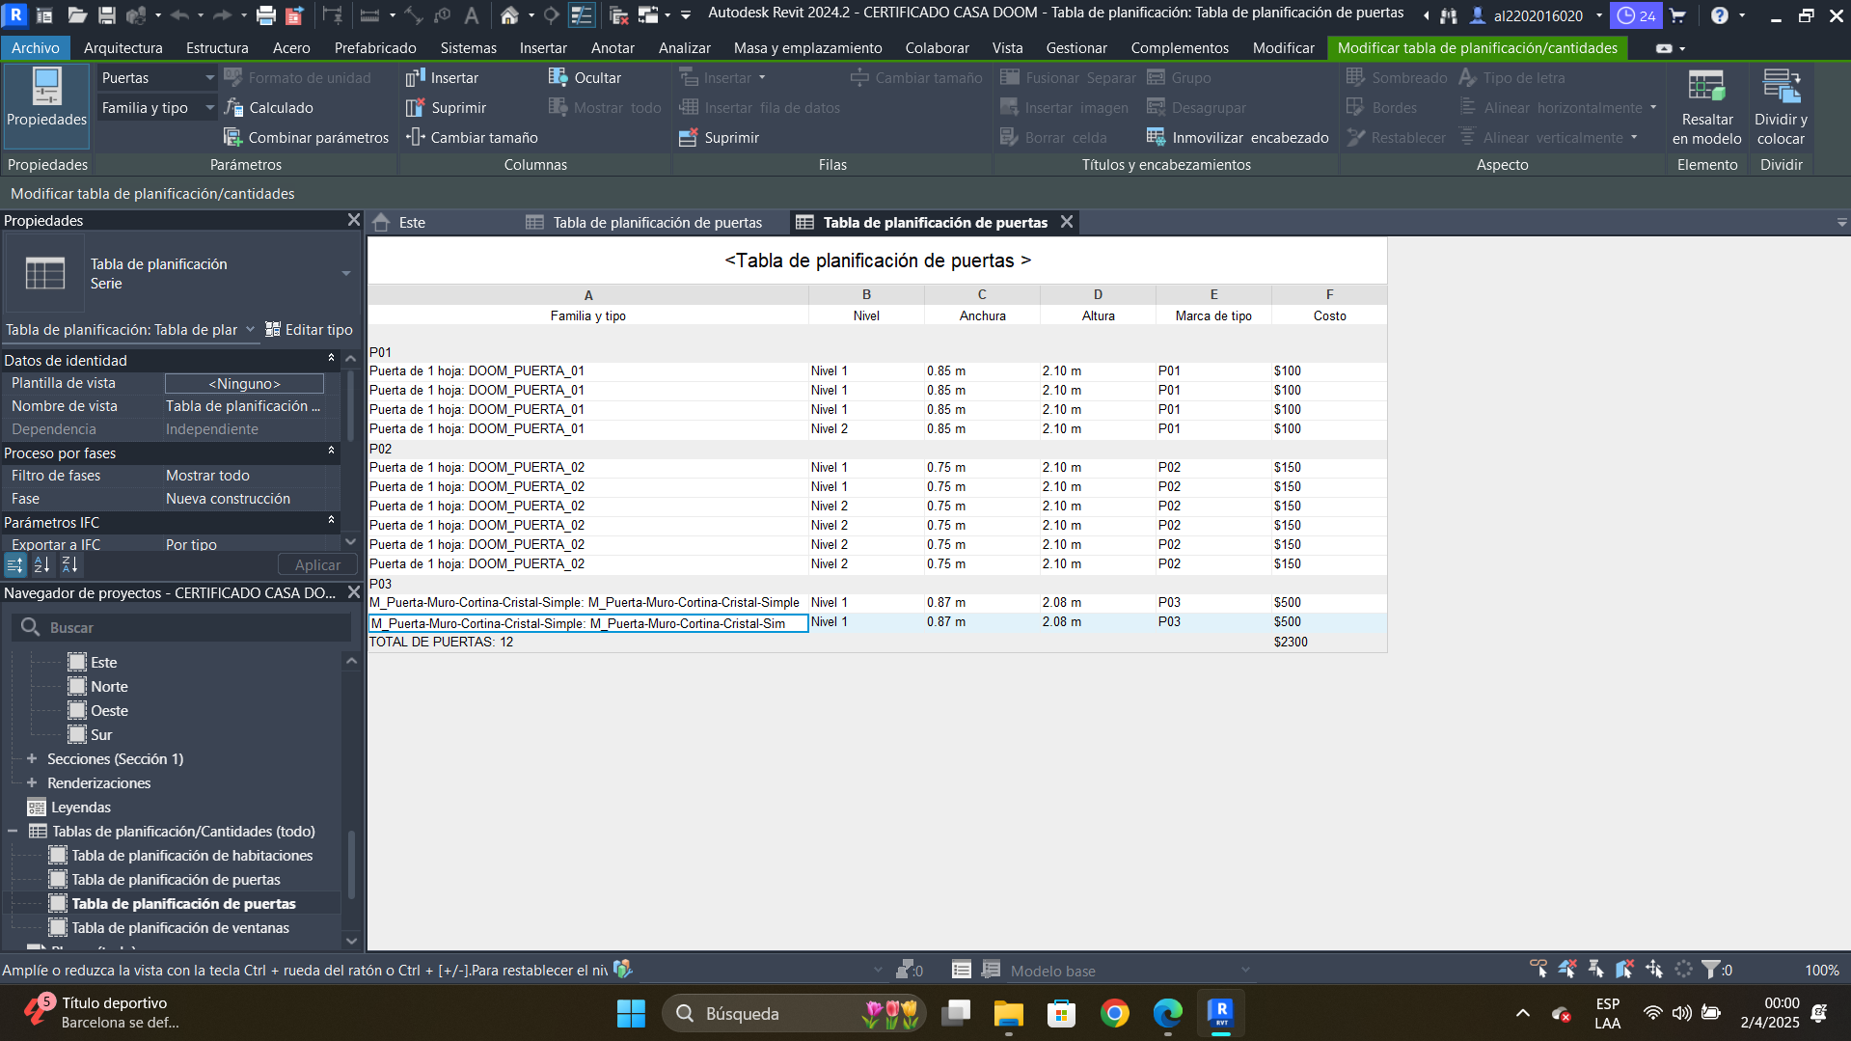Click Cambiar tamaño in Columnas panel
This screenshot has height=1041, width=1851.
tap(473, 138)
